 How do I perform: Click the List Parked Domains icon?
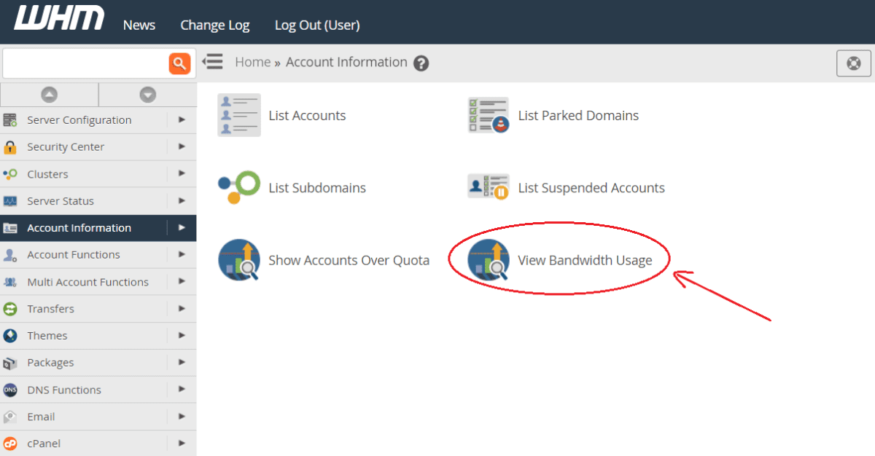[x=489, y=114]
